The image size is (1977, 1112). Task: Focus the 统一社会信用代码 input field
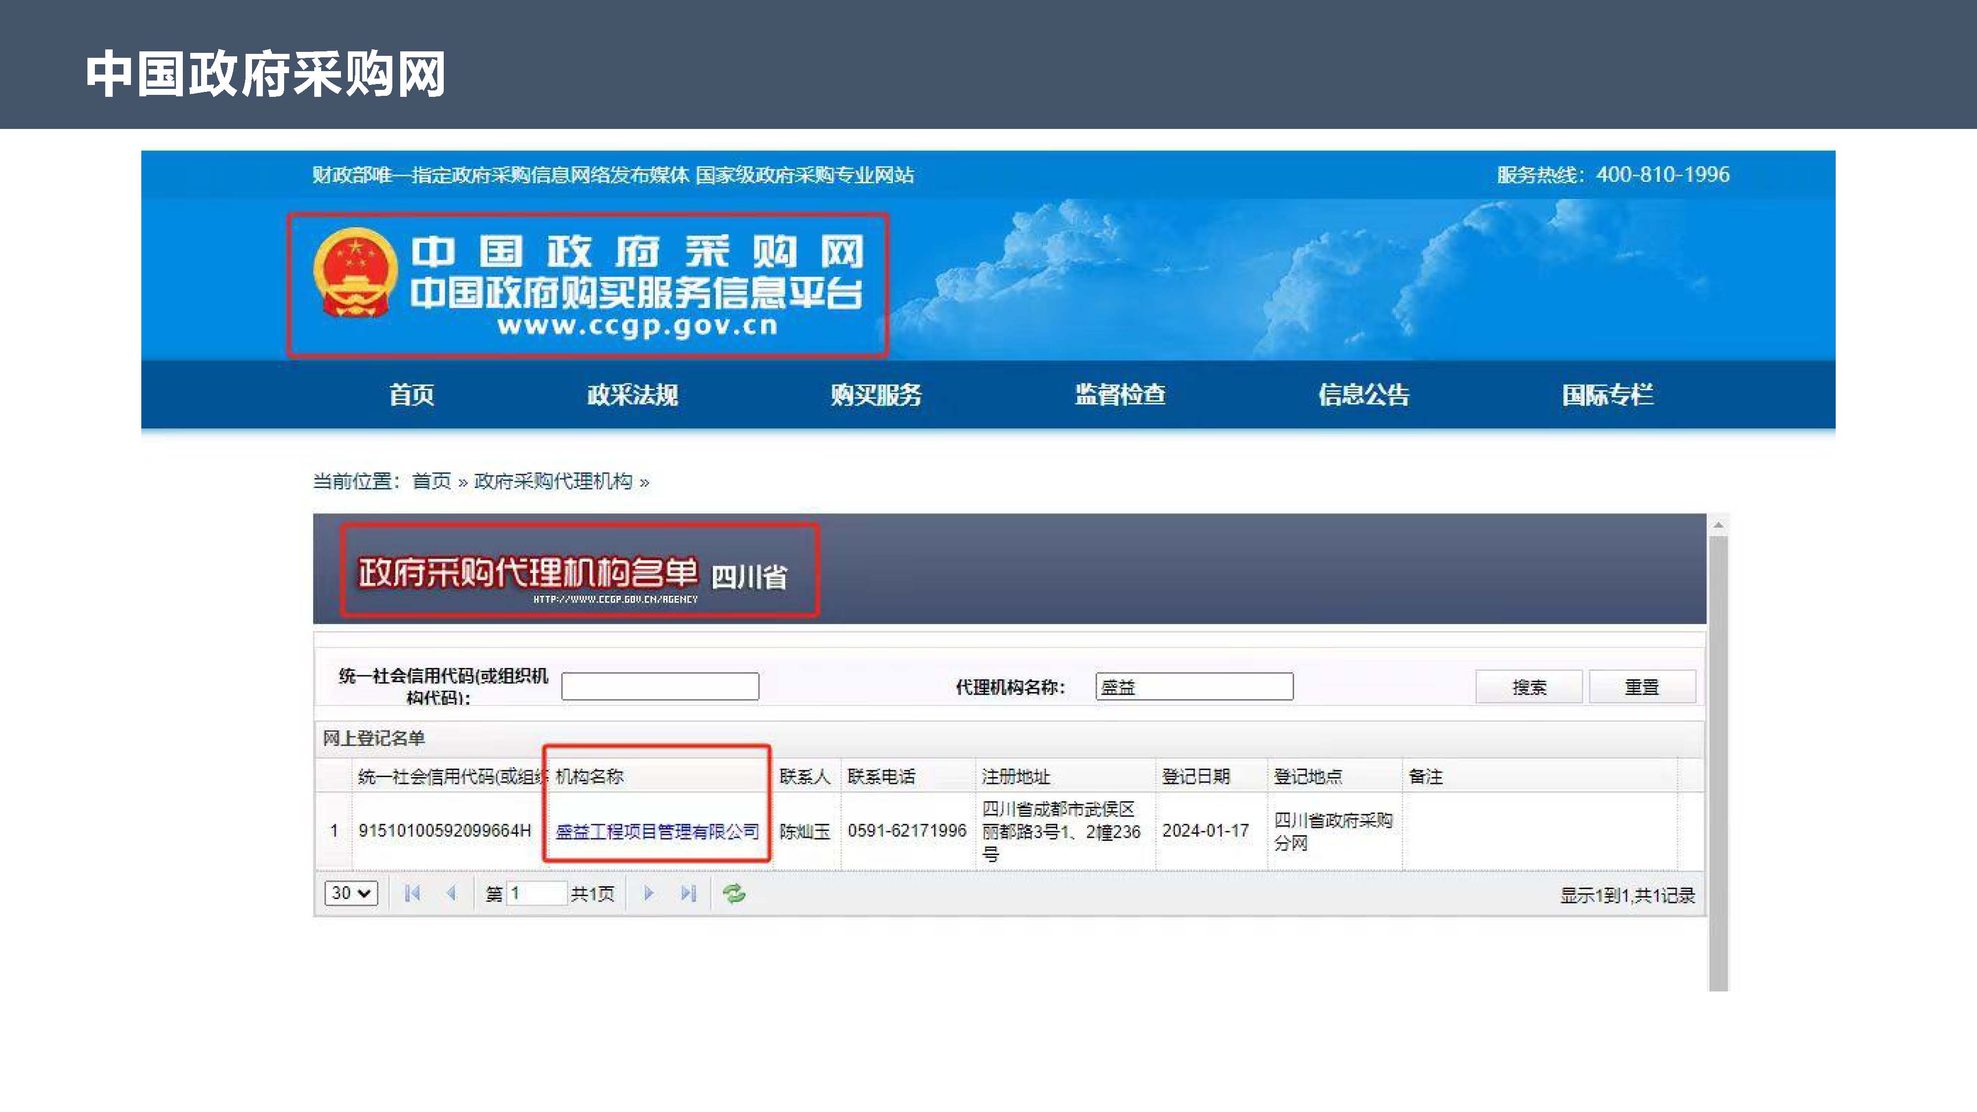660,686
